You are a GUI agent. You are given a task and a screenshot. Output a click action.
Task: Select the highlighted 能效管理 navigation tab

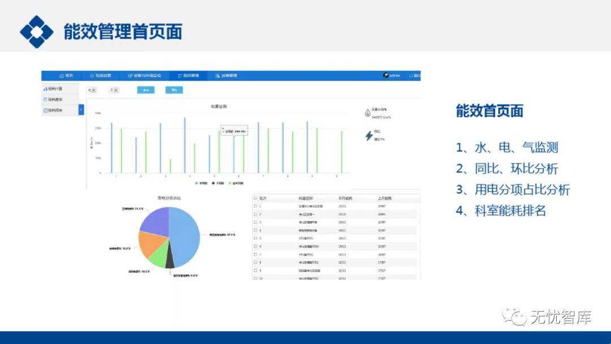tap(188, 76)
